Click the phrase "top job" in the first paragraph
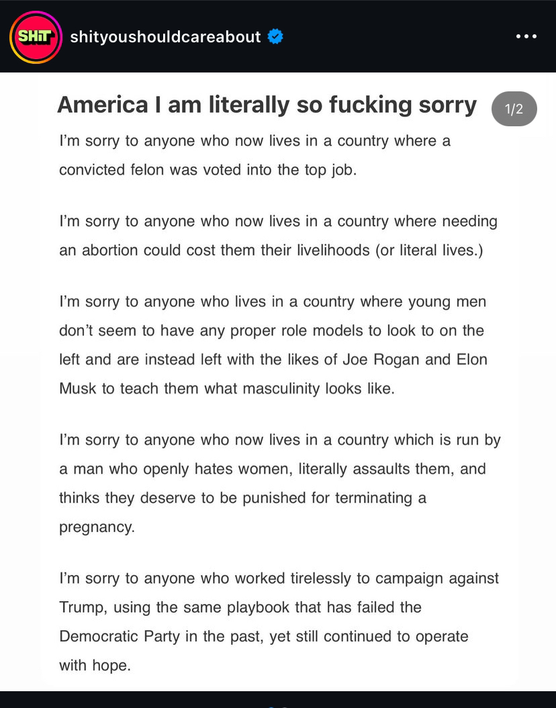 [x=329, y=170]
